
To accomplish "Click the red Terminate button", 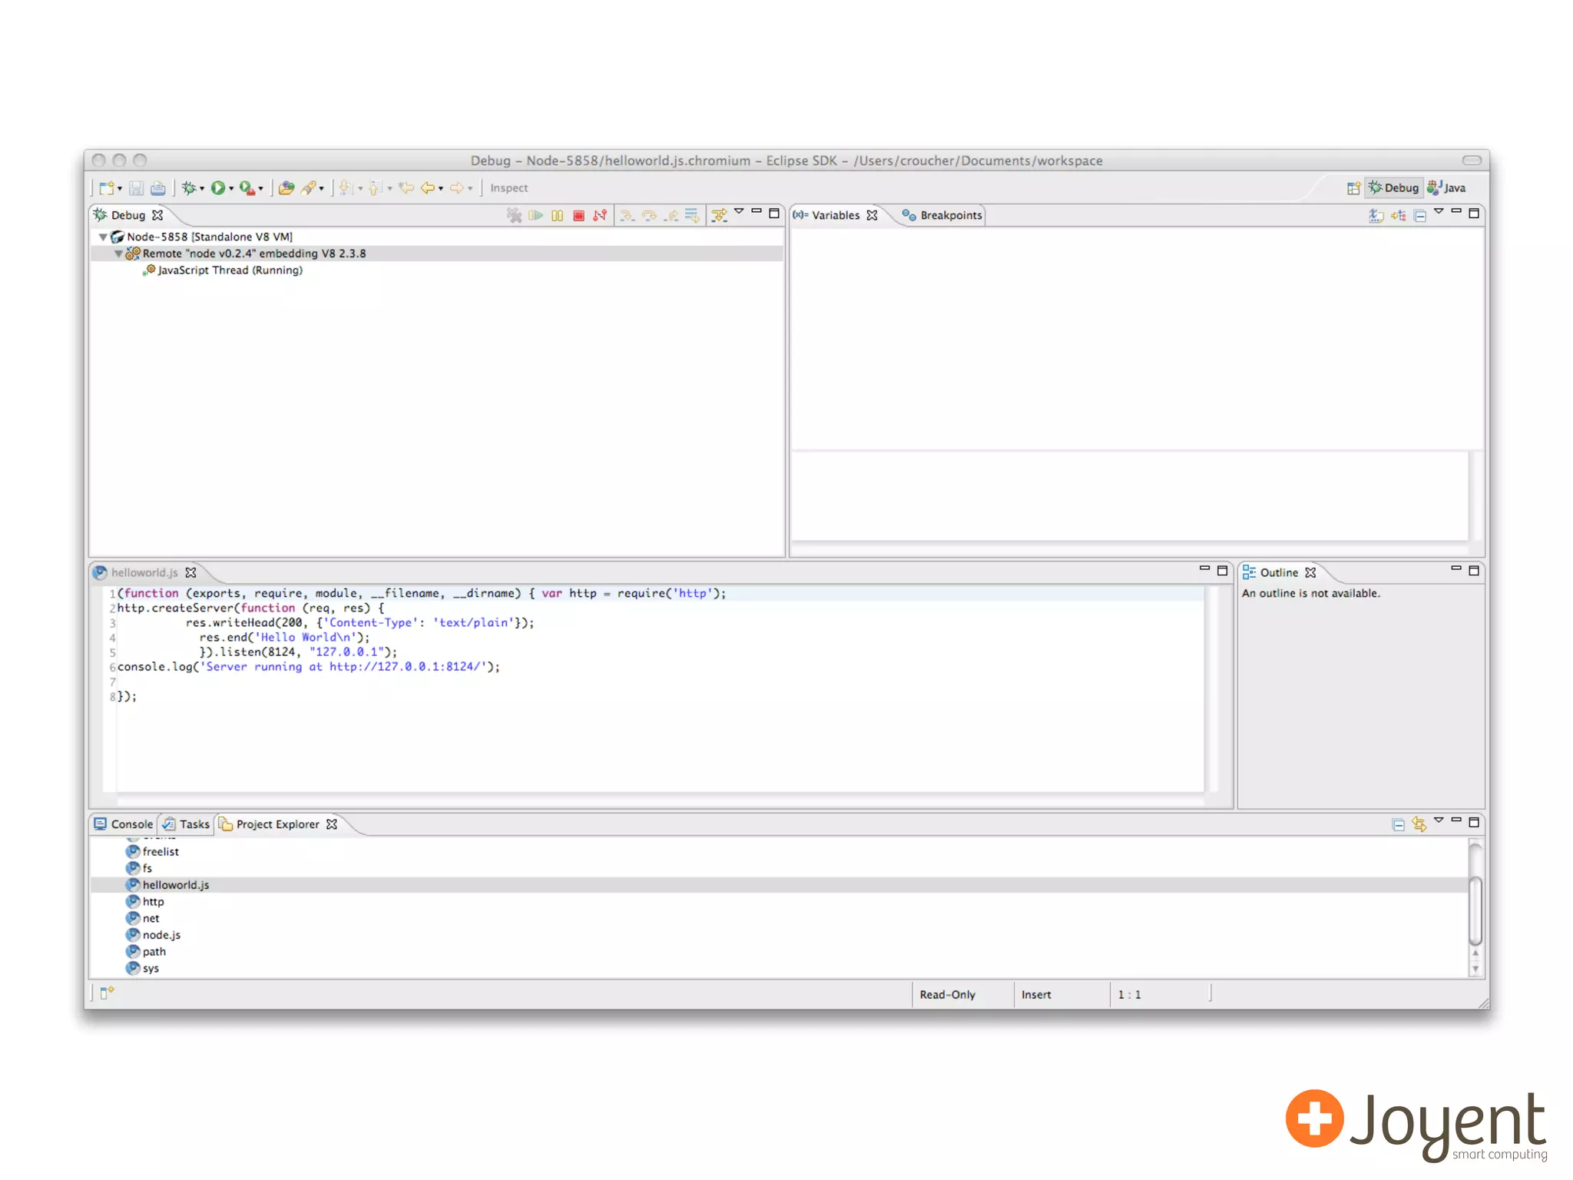I will [x=578, y=216].
